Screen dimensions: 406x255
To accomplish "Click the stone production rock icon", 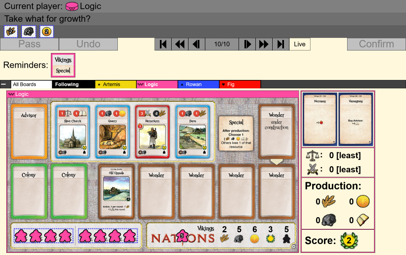I will click(329, 220).
